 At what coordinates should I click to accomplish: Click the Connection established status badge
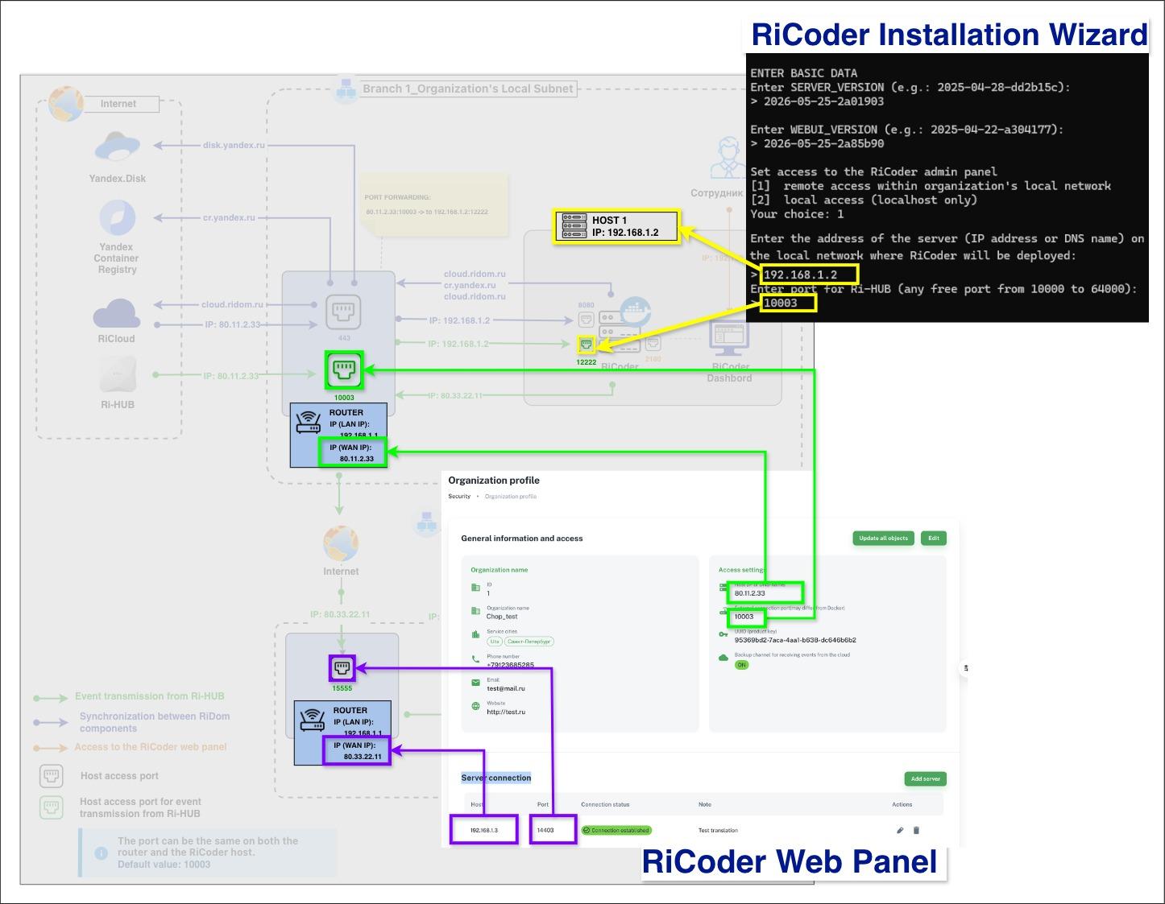616,830
